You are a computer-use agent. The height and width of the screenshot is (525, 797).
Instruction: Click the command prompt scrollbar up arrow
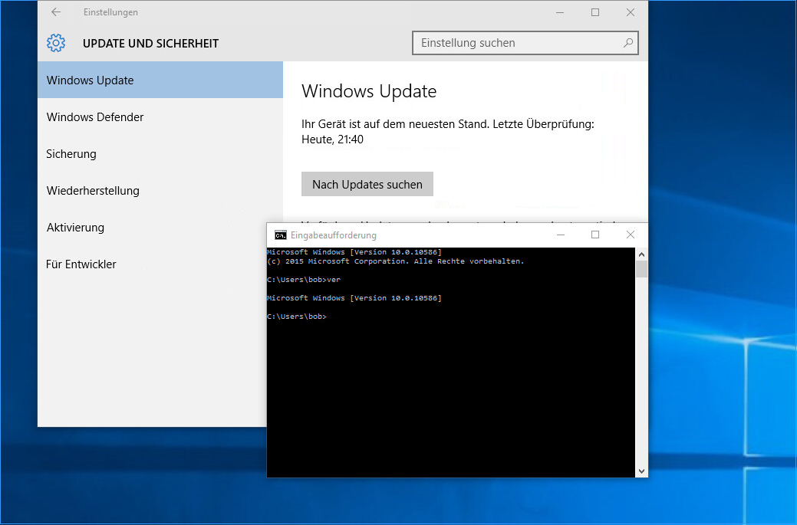641,254
